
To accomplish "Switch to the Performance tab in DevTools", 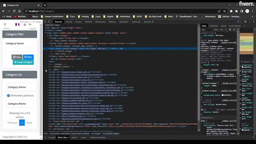I will click(x=101, y=22).
